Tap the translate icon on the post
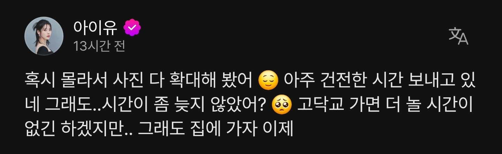This screenshot has width=502, height=154. click(458, 36)
